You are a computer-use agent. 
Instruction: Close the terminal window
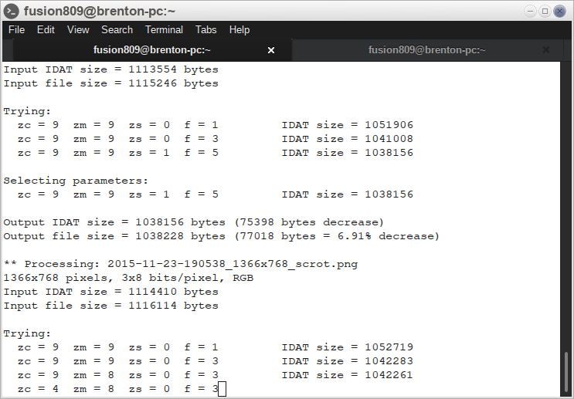[559, 12]
